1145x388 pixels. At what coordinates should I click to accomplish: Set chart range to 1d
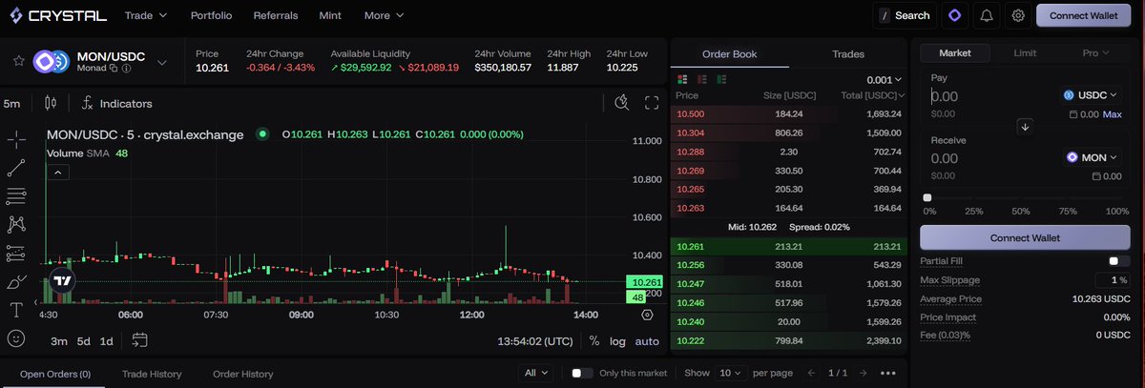click(107, 341)
